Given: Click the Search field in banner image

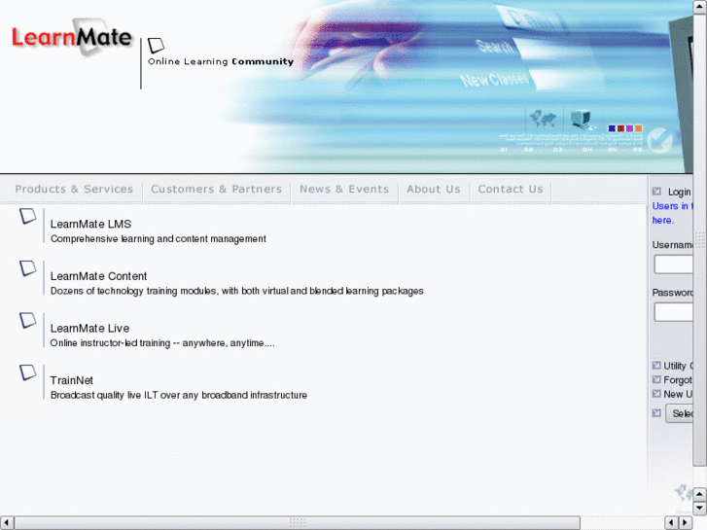Looking at the screenshot, I should point(554,48).
